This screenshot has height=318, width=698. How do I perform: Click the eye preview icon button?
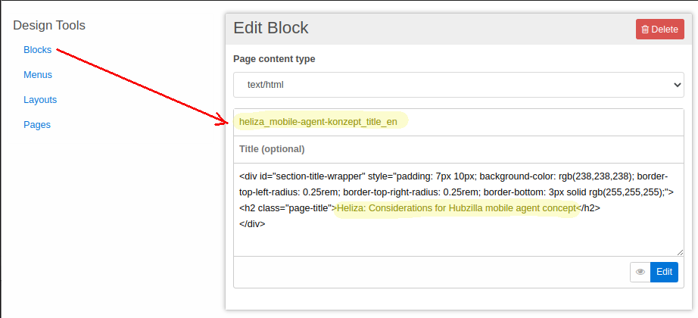point(640,273)
